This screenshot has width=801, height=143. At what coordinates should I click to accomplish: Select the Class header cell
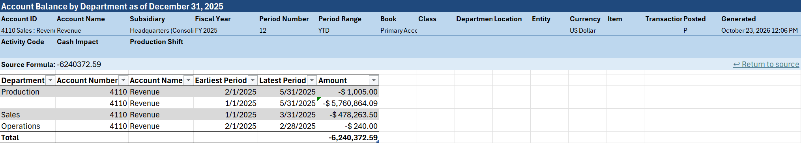(x=436, y=19)
